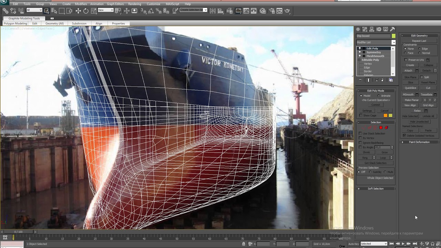Viewport: 441px width, 248px height.
Task: Toggle Percent Snap icon
Action: click(159, 11)
